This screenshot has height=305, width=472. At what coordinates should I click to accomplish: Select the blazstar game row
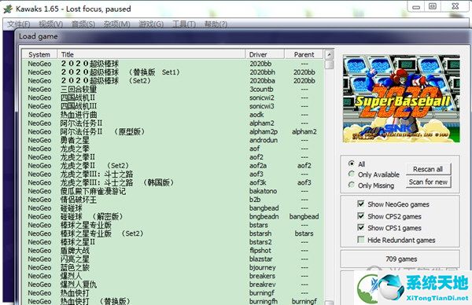(x=173, y=259)
